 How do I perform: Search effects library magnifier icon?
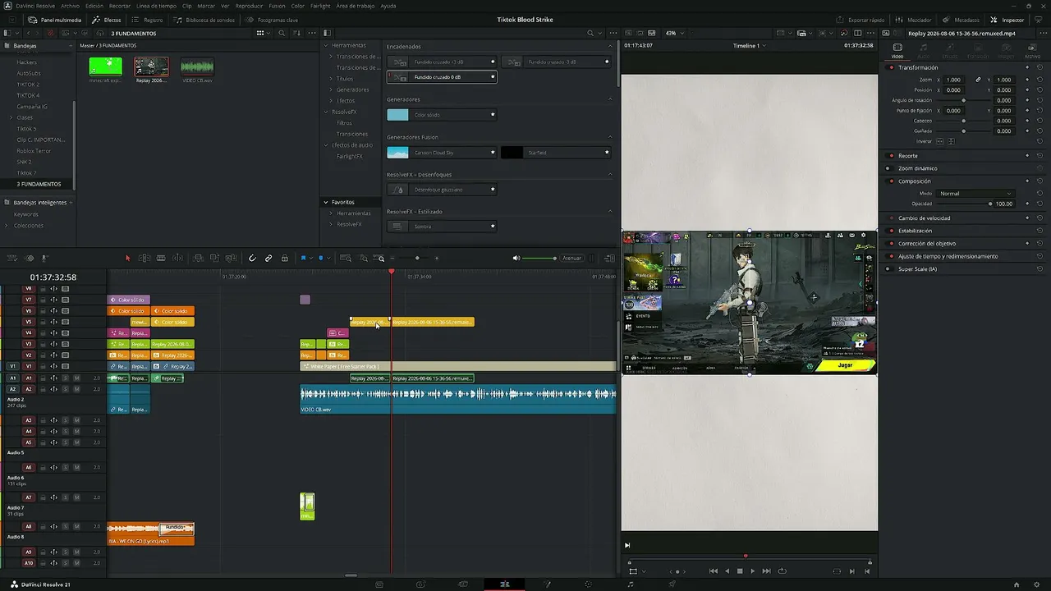coord(590,34)
